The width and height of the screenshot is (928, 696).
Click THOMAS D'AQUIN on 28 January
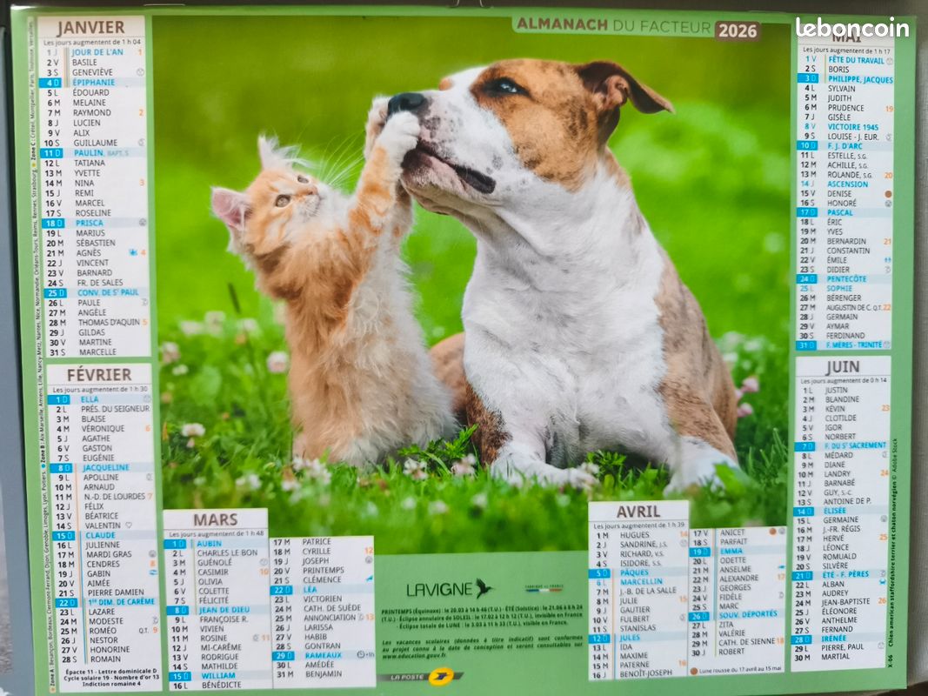click(x=109, y=322)
